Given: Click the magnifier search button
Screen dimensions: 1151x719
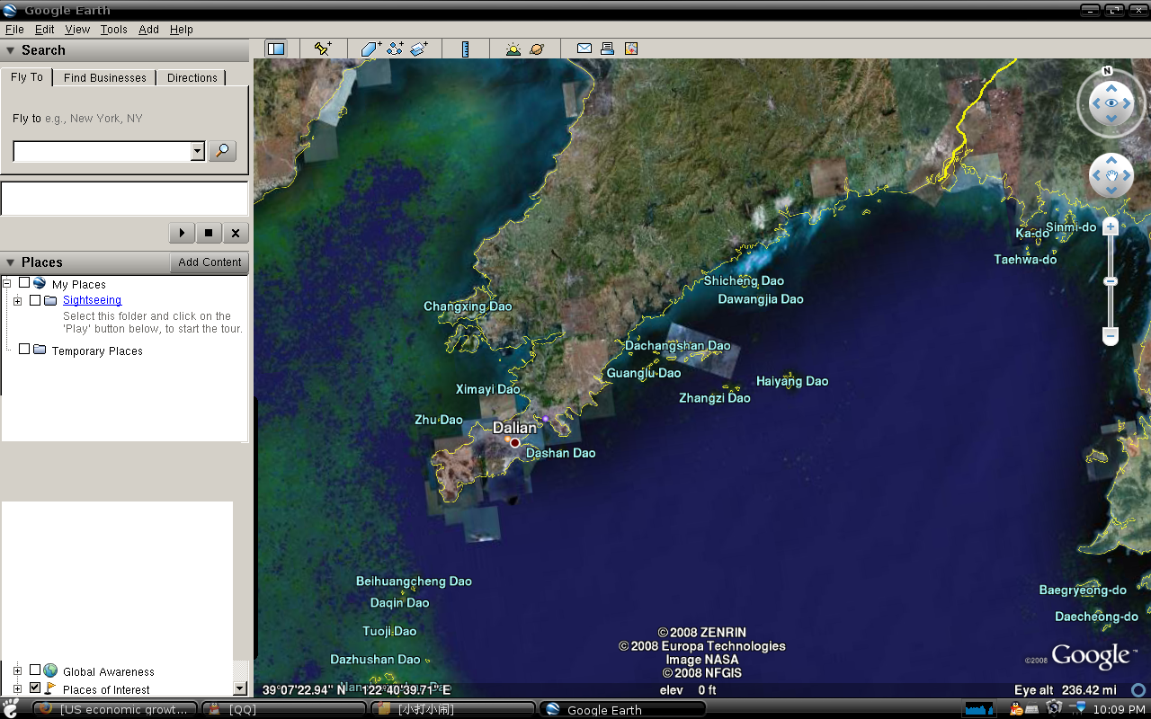Looking at the screenshot, I should [x=222, y=151].
